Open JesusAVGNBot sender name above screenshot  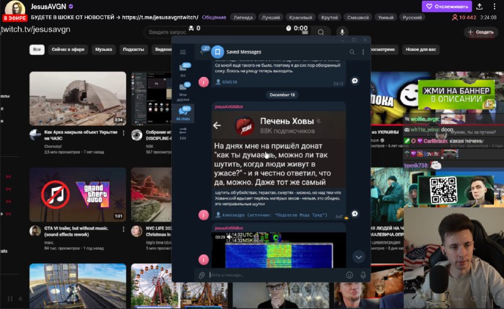pos(229,106)
